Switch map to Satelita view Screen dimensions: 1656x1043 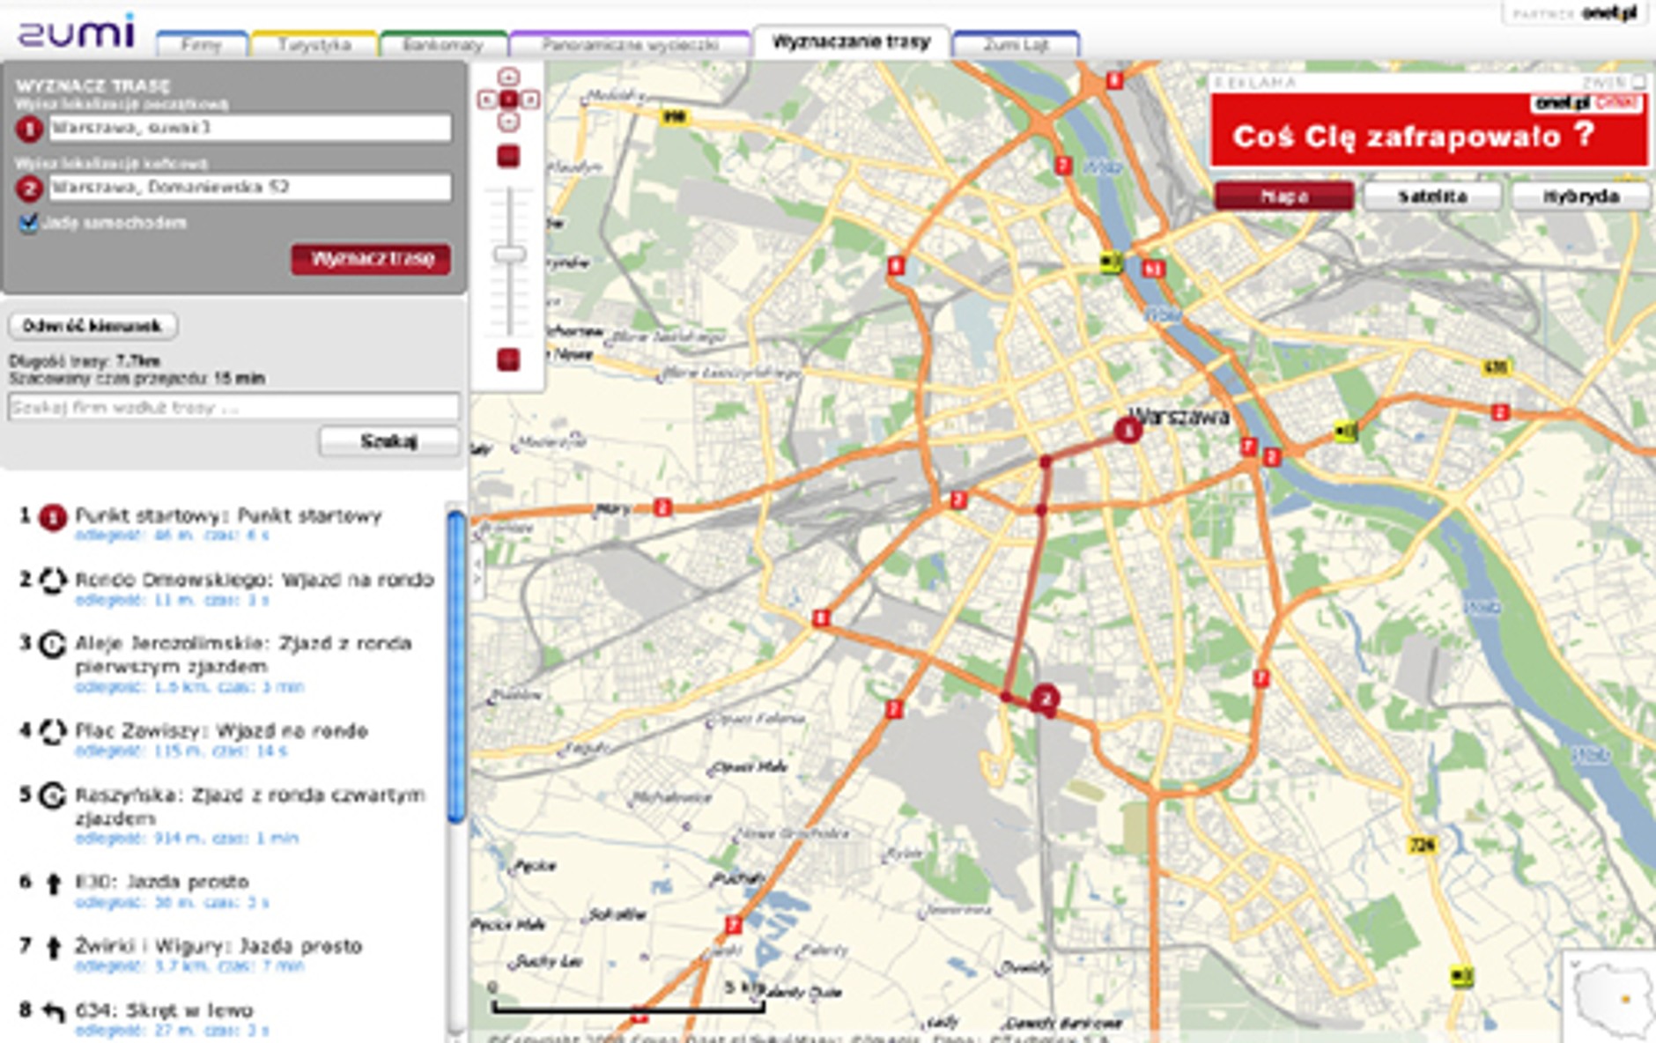pos(1432,196)
